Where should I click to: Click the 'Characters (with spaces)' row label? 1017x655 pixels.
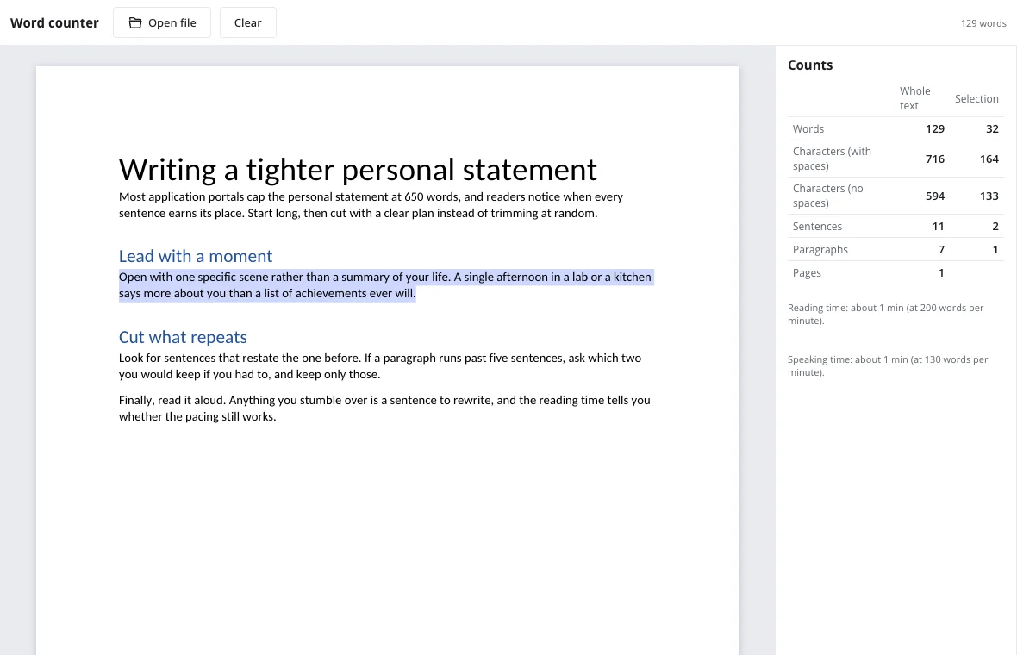(832, 159)
